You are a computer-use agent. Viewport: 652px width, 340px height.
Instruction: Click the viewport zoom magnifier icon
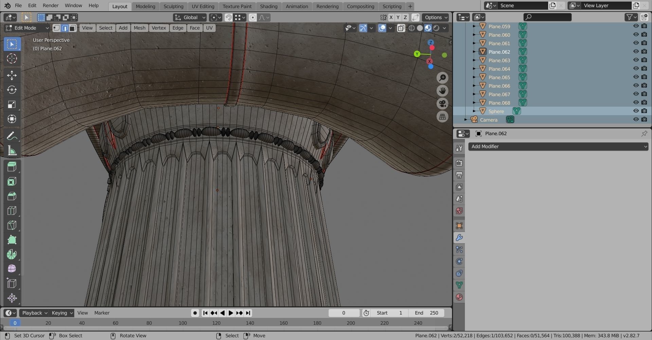442,78
